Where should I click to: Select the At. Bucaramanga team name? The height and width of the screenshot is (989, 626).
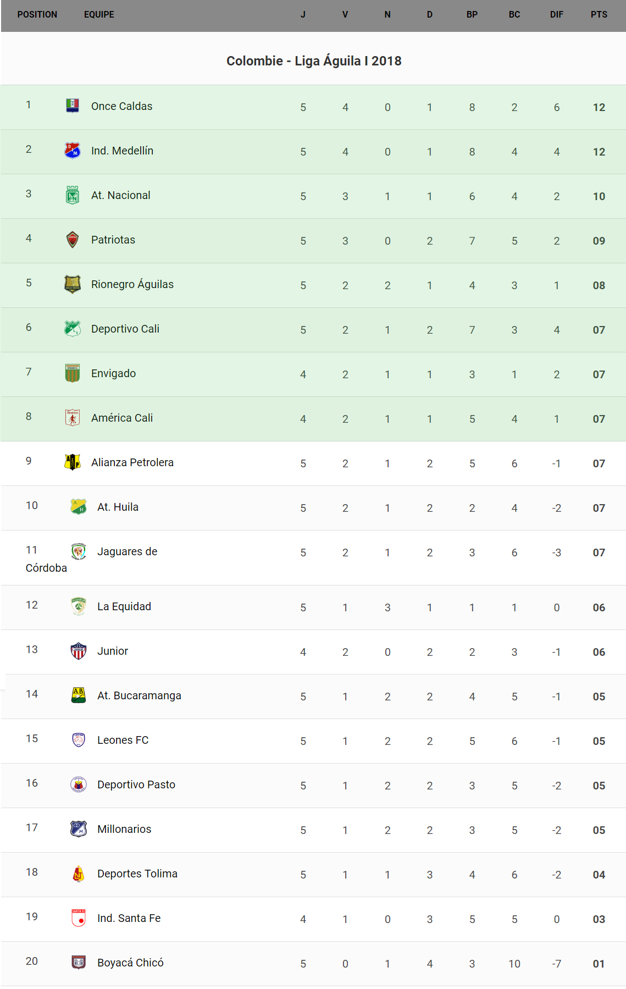click(139, 695)
